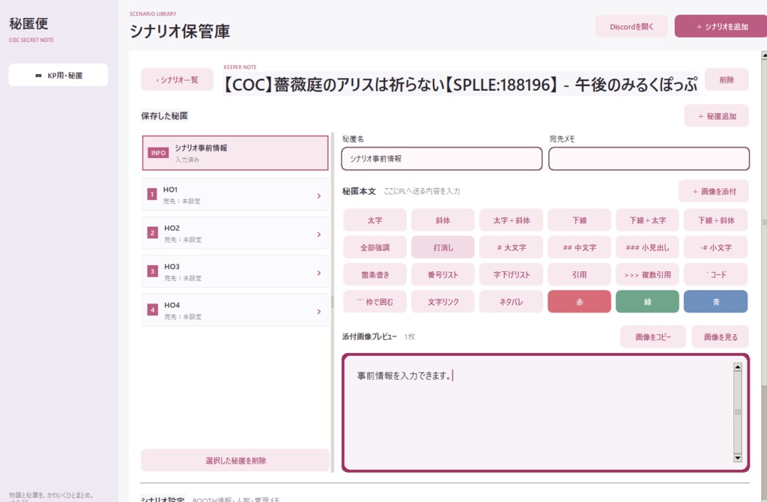The width and height of the screenshot is (767, 502).
Task: Click the Discordを開く button
Action: pos(631,26)
